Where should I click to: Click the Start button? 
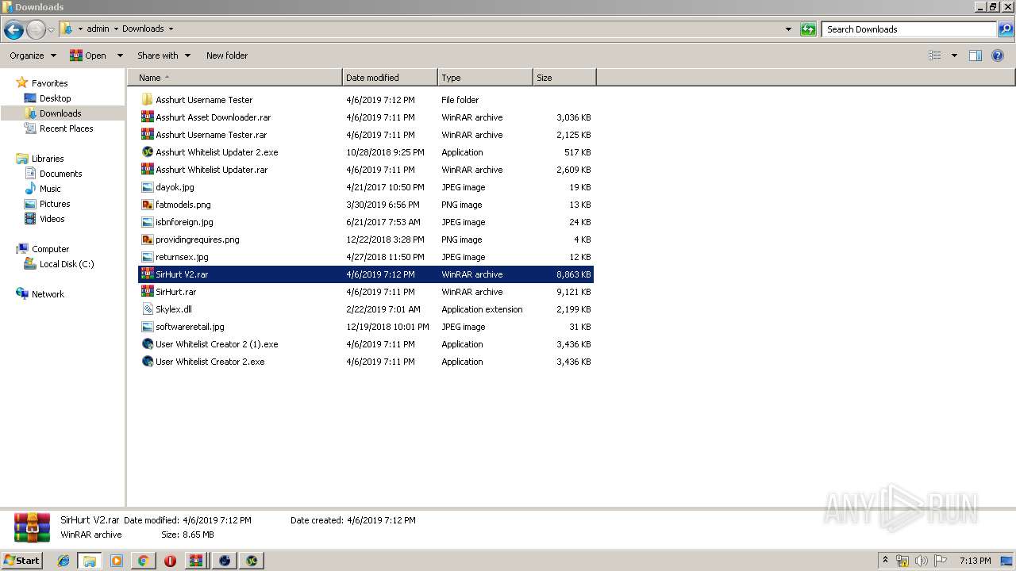21,560
